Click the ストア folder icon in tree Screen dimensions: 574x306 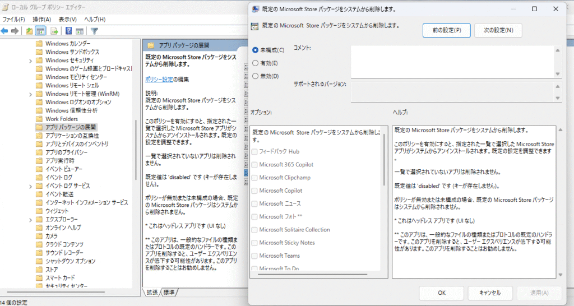[x=39, y=270]
